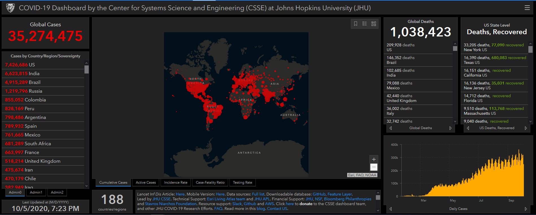
Task: Switch to Active Cases map tab
Action: tap(146, 183)
